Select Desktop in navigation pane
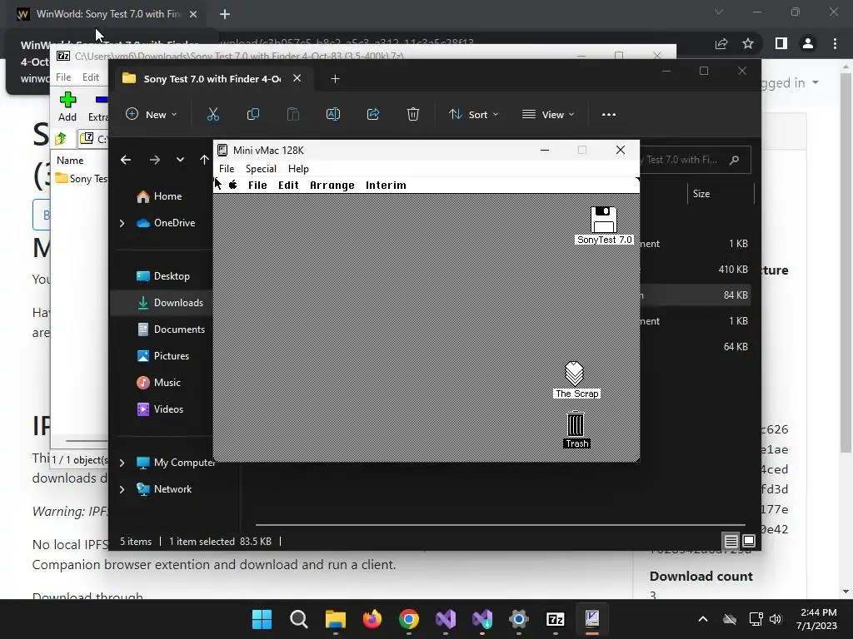853x639 pixels. [163, 276]
